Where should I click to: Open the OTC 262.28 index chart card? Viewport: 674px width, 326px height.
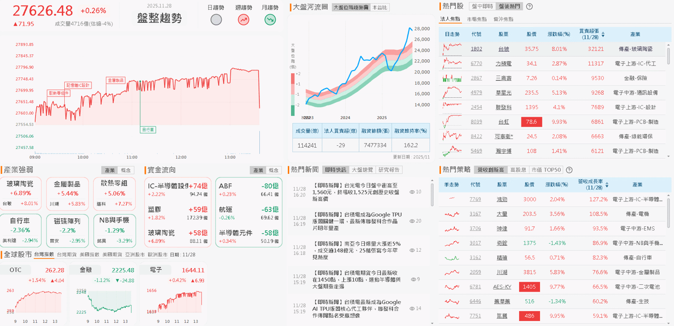coord(33,294)
